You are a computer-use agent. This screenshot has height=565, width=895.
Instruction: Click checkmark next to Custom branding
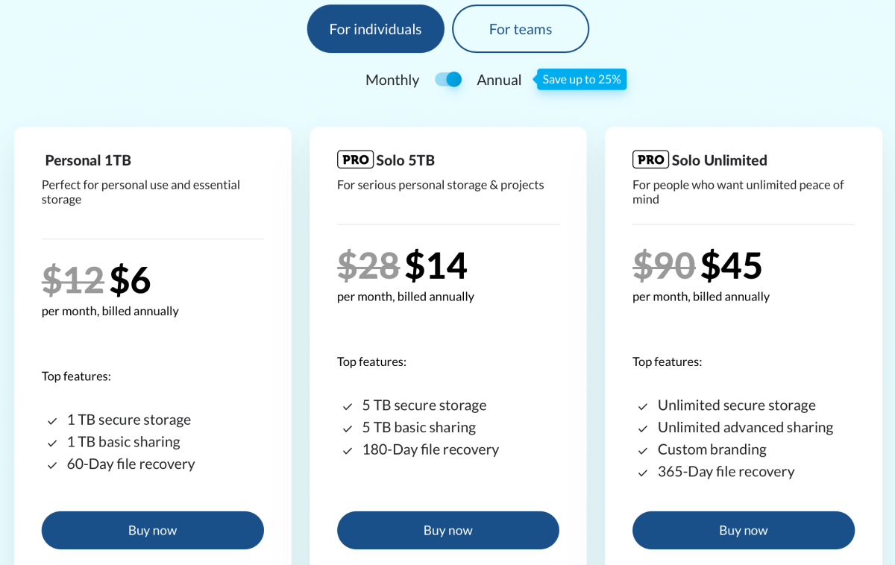click(x=643, y=451)
